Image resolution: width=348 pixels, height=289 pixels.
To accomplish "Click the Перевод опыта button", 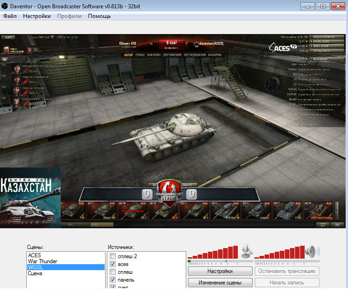I will point(327,51).
